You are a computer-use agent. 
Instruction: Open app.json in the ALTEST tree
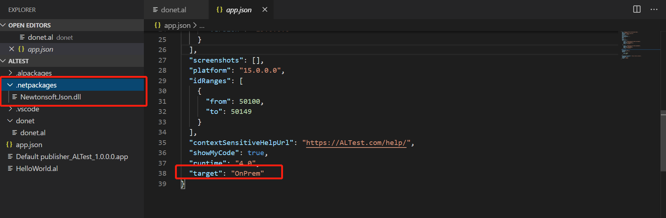pyautogui.click(x=72, y=144)
